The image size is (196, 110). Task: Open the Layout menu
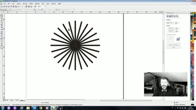click(x=19, y=4)
